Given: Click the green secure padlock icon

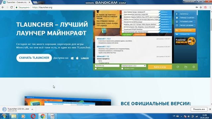Looking at the screenshot, I should (17, 7).
